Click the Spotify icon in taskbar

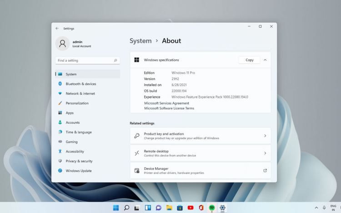(x=212, y=208)
